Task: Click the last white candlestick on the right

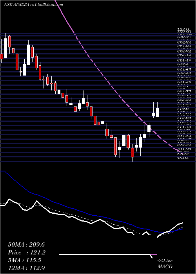Action: [x=157, y=112]
